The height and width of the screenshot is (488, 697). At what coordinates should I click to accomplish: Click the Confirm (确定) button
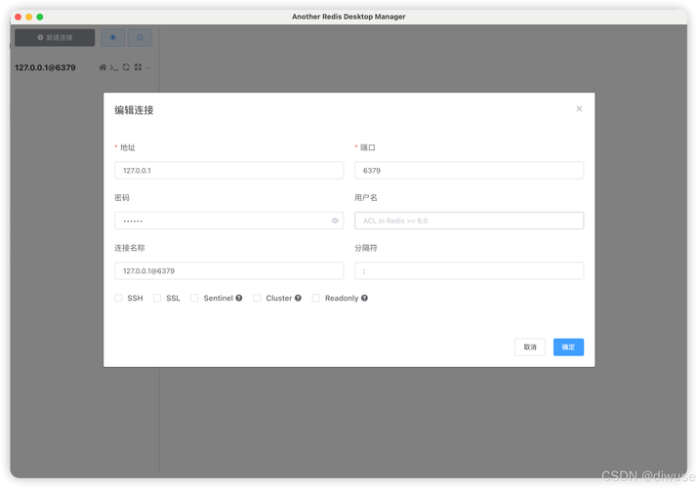[x=568, y=347]
